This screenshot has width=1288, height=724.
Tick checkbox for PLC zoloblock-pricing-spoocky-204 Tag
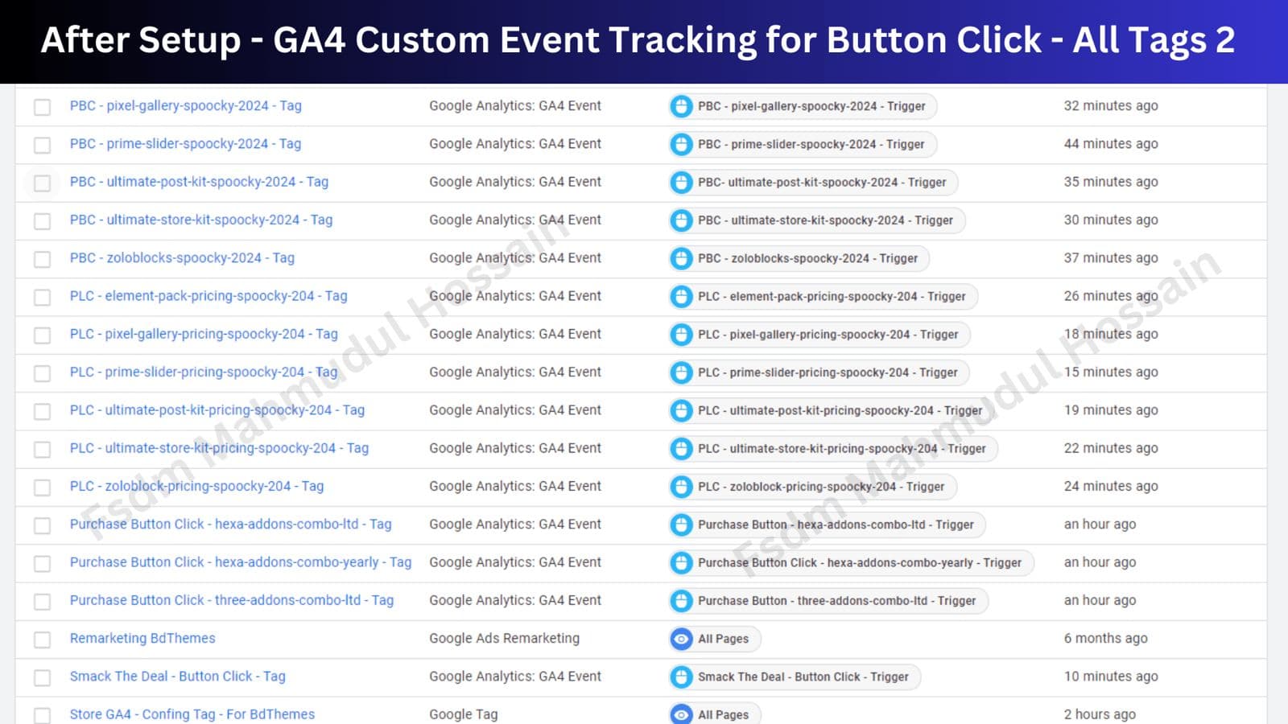tap(43, 487)
